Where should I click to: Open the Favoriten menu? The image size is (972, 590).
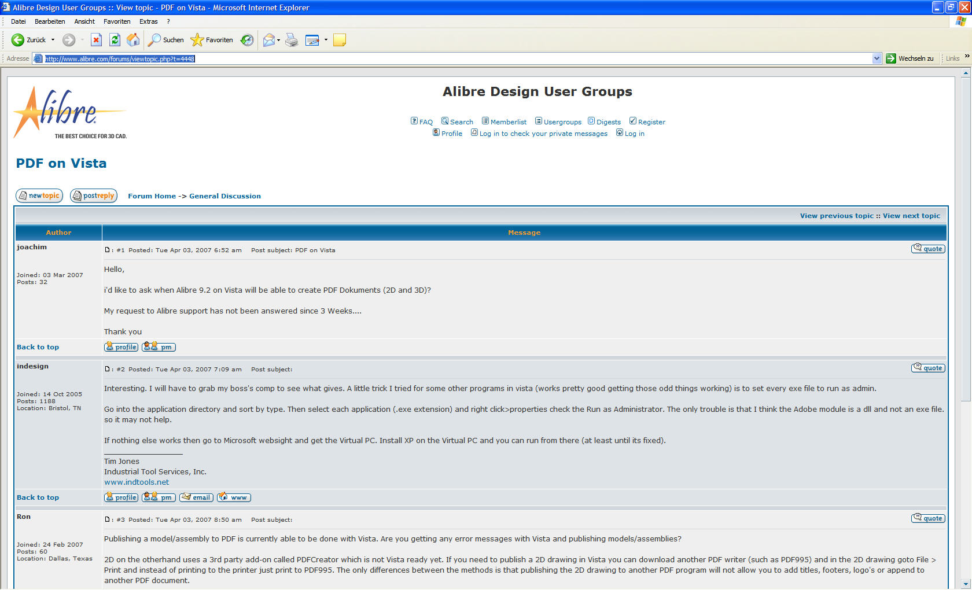point(117,21)
